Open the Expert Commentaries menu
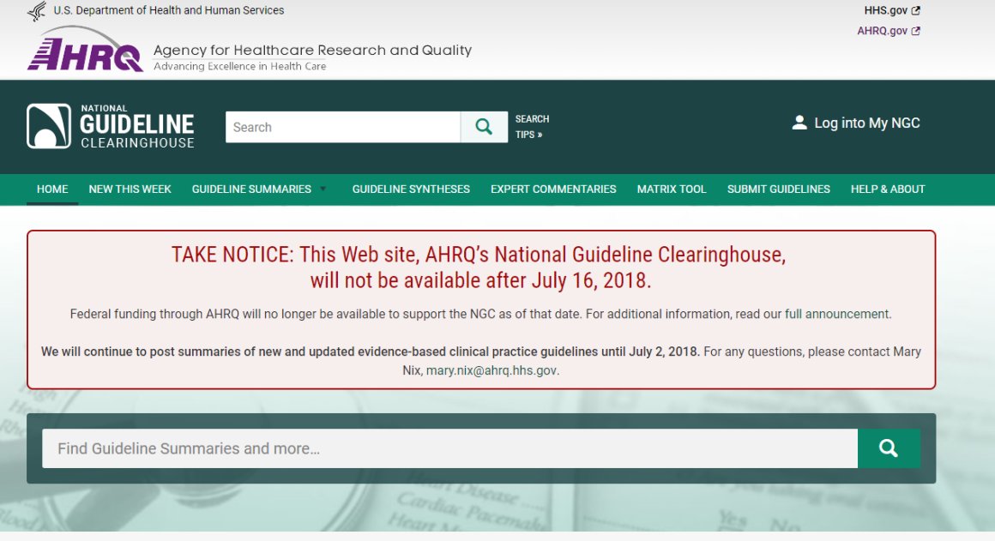Image resolution: width=995 pixels, height=541 pixels. tap(553, 189)
